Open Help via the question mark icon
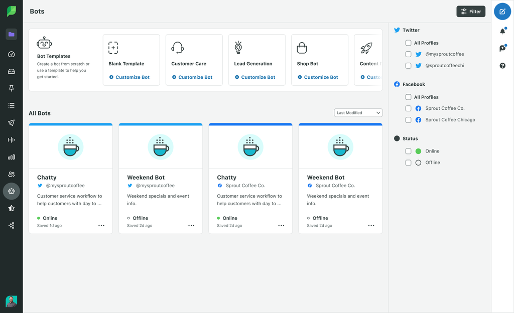Image resolution: width=514 pixels, height=313 pixels. point(502,65)
